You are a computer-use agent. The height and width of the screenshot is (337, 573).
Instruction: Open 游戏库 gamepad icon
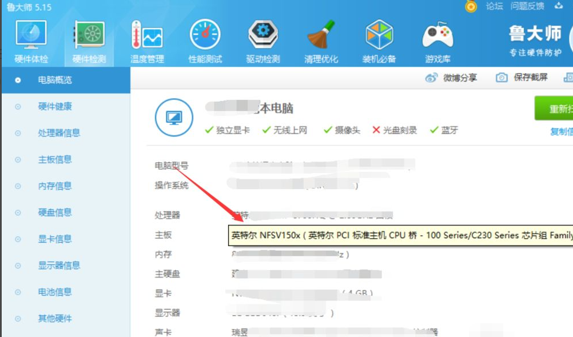tap(437, 35)
